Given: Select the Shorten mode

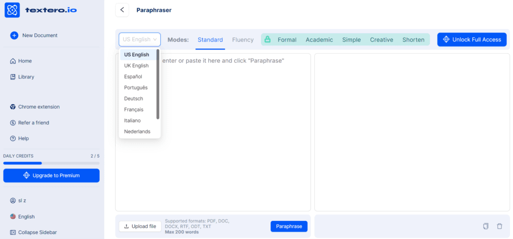Looking at the screenshot, I should coord(413,40).
